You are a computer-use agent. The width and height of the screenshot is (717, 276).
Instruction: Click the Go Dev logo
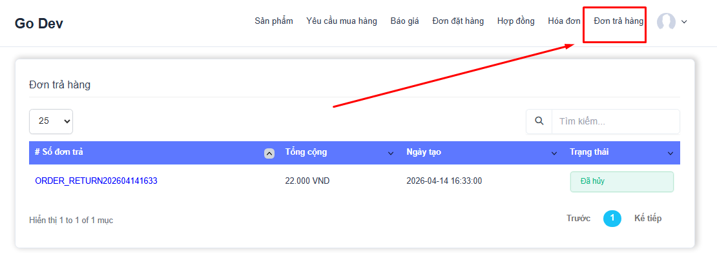coord(39,24)
